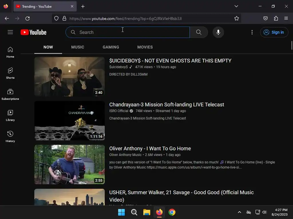
Task: Start voice search with microphone icon
Action: tap(218, 32)
